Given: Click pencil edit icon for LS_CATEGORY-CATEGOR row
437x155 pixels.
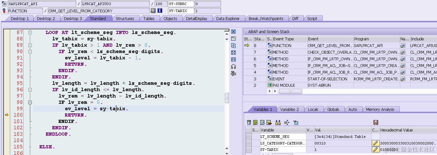Looking at the screenshot, I should [x=376, y=143].
